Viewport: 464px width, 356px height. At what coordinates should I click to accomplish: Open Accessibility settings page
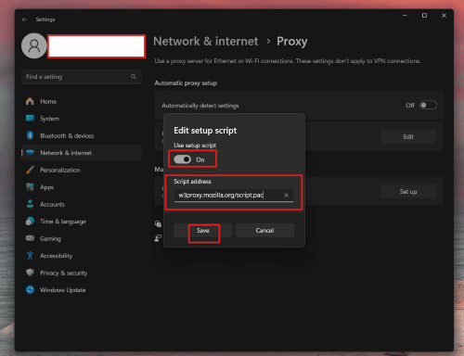coord(82,256)
